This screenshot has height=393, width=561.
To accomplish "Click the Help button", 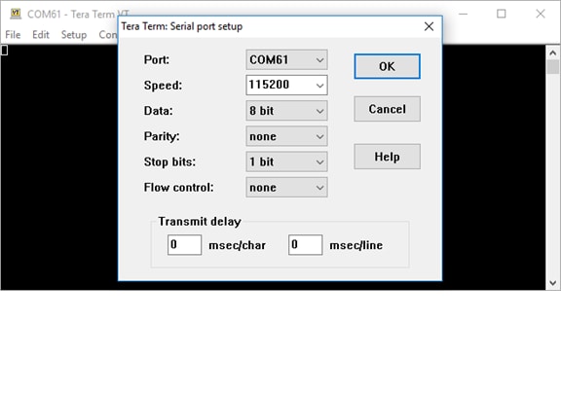I will point(387,157).
